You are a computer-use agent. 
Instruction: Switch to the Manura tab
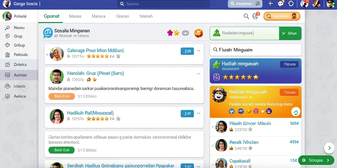point(98,16)
